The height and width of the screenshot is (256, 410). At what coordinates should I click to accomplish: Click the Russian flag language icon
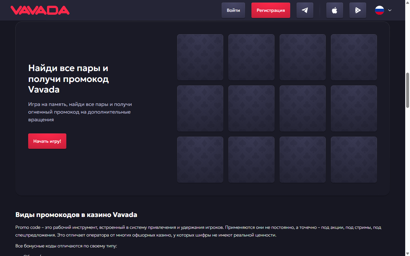tap(380, 10)
